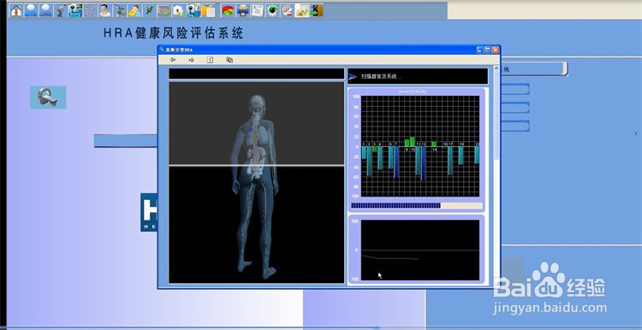
Task: Click the back arrow in HRA window
Action: coord(173,60)
